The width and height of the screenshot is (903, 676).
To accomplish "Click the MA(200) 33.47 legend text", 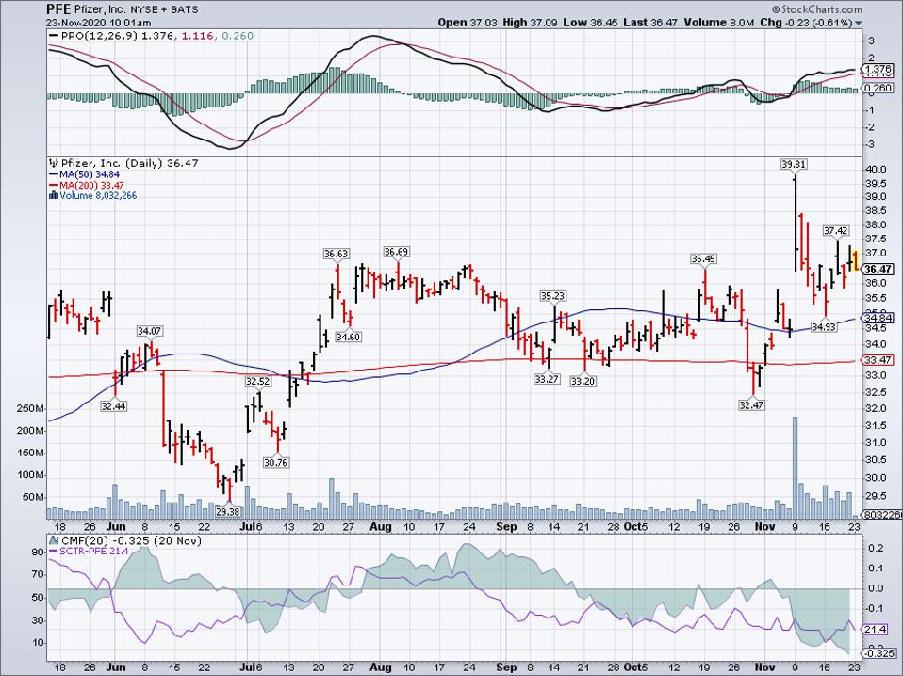I will 91,186.
